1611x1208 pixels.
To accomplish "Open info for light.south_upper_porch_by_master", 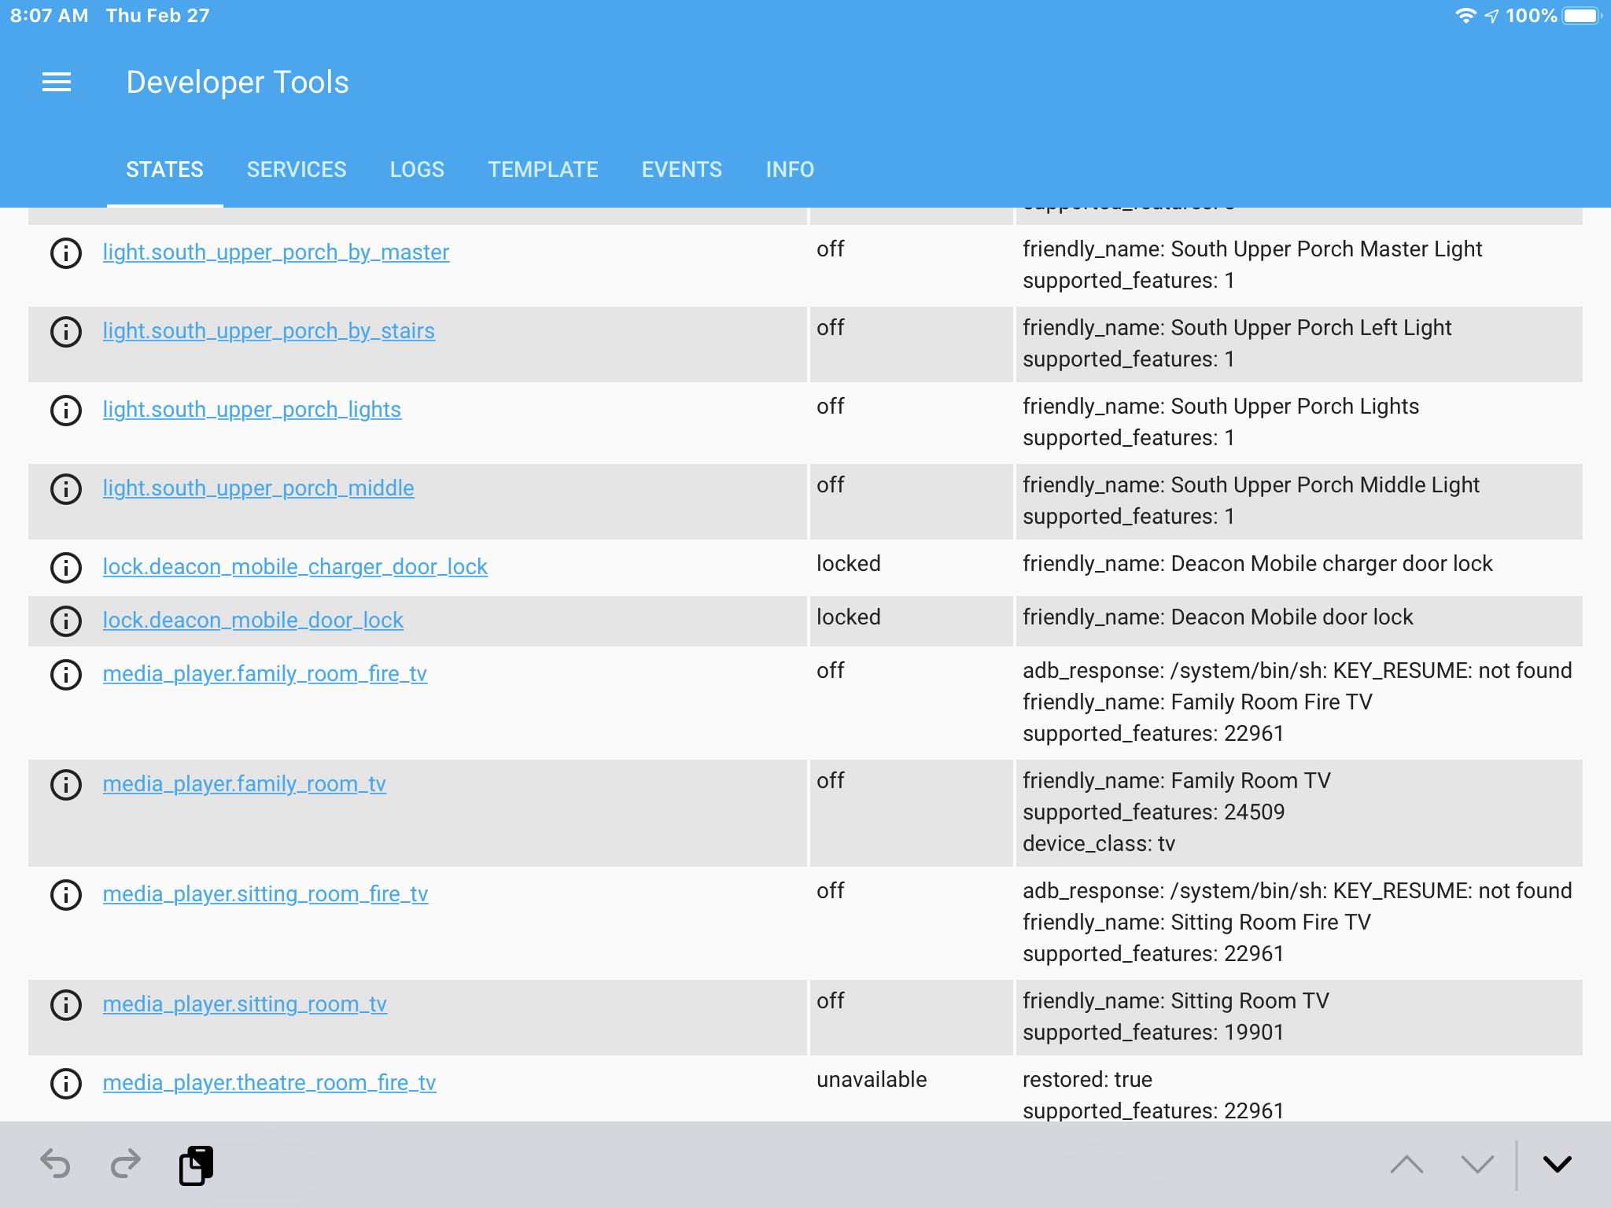I will click(66, 253).
